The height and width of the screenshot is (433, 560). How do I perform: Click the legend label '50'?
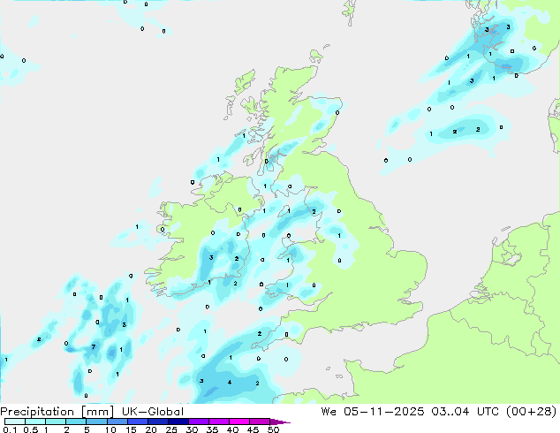[273, 429]
